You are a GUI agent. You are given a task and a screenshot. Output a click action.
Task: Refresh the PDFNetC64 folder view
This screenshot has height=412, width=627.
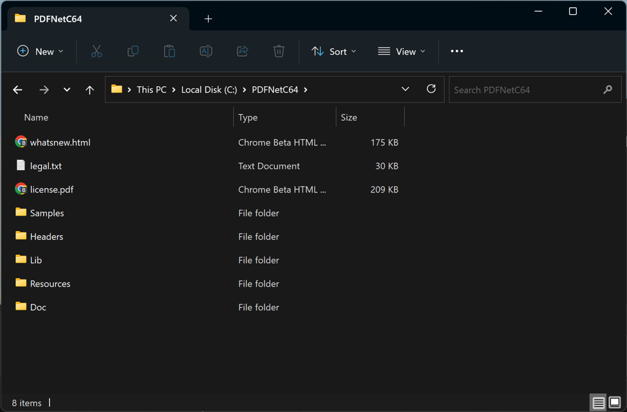[431, 89]
